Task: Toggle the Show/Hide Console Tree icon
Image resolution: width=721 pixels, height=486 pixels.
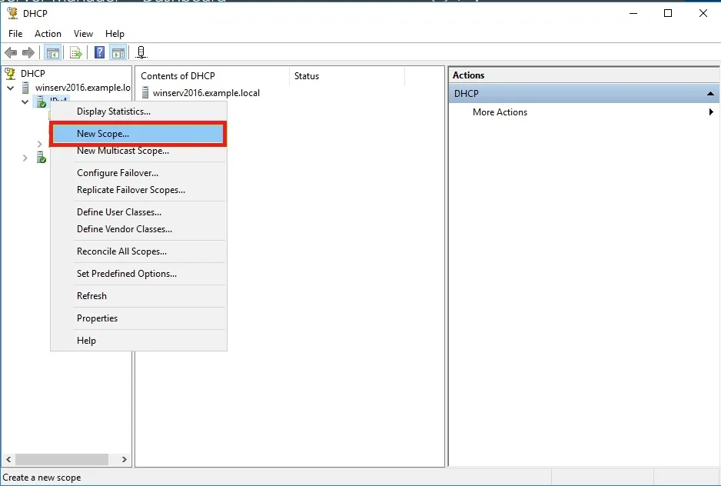Action: [x=52, y=52]
